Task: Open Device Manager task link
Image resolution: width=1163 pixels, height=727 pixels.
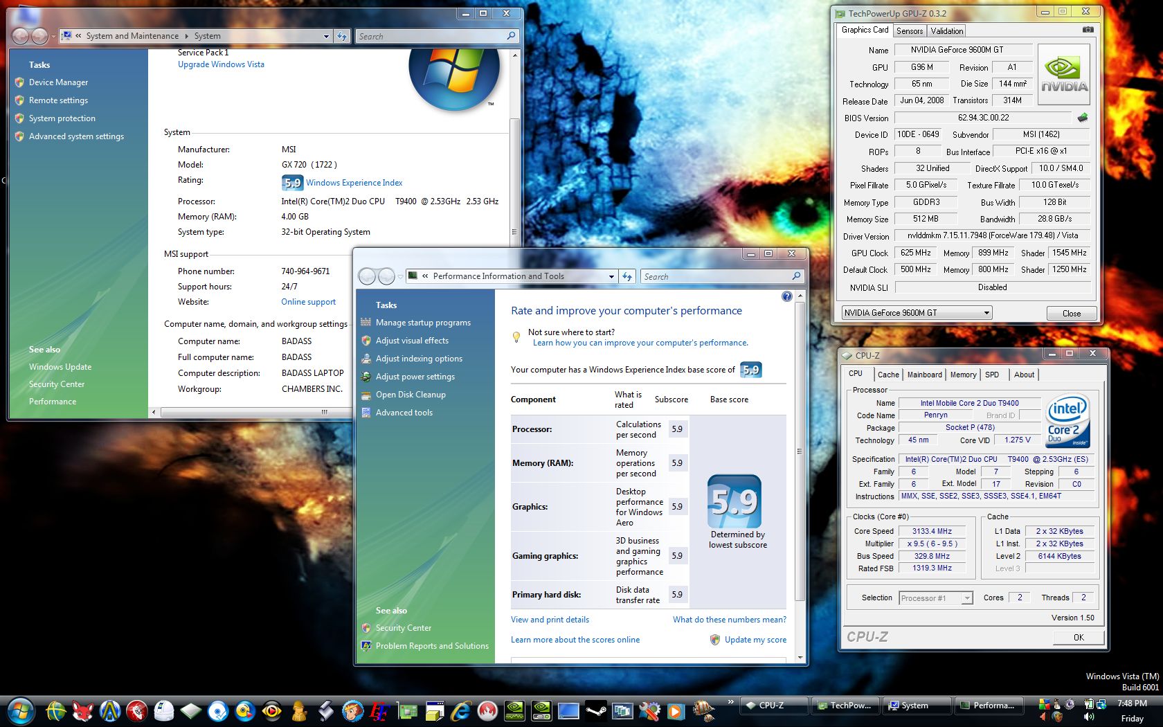Action: click(58, 82)
